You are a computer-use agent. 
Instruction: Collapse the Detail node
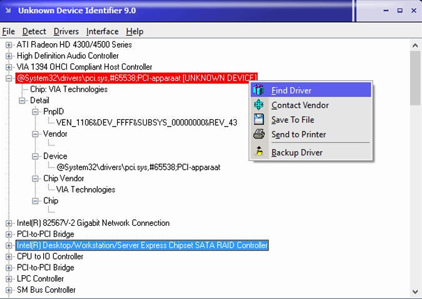22,101
